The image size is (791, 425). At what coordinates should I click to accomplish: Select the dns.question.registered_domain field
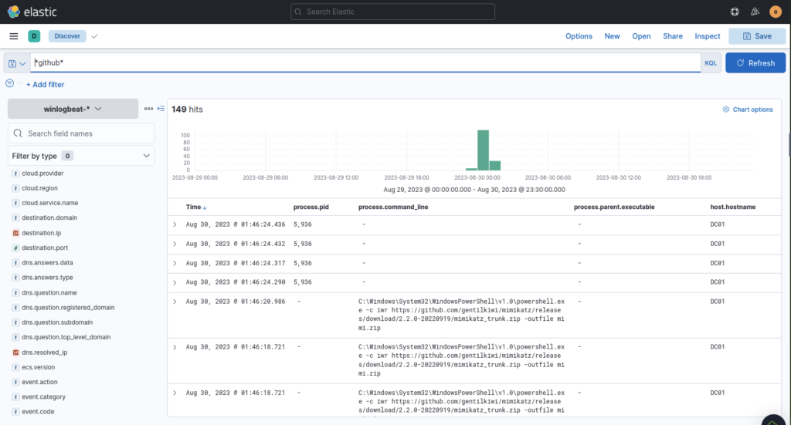68,307
